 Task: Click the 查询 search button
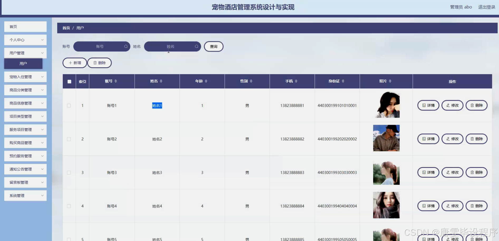click(x=214, y=47)
